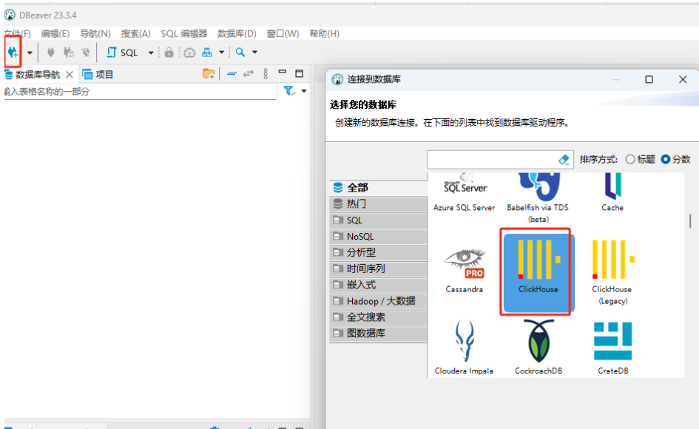Open the 导航(N) menu

point(95,33)
